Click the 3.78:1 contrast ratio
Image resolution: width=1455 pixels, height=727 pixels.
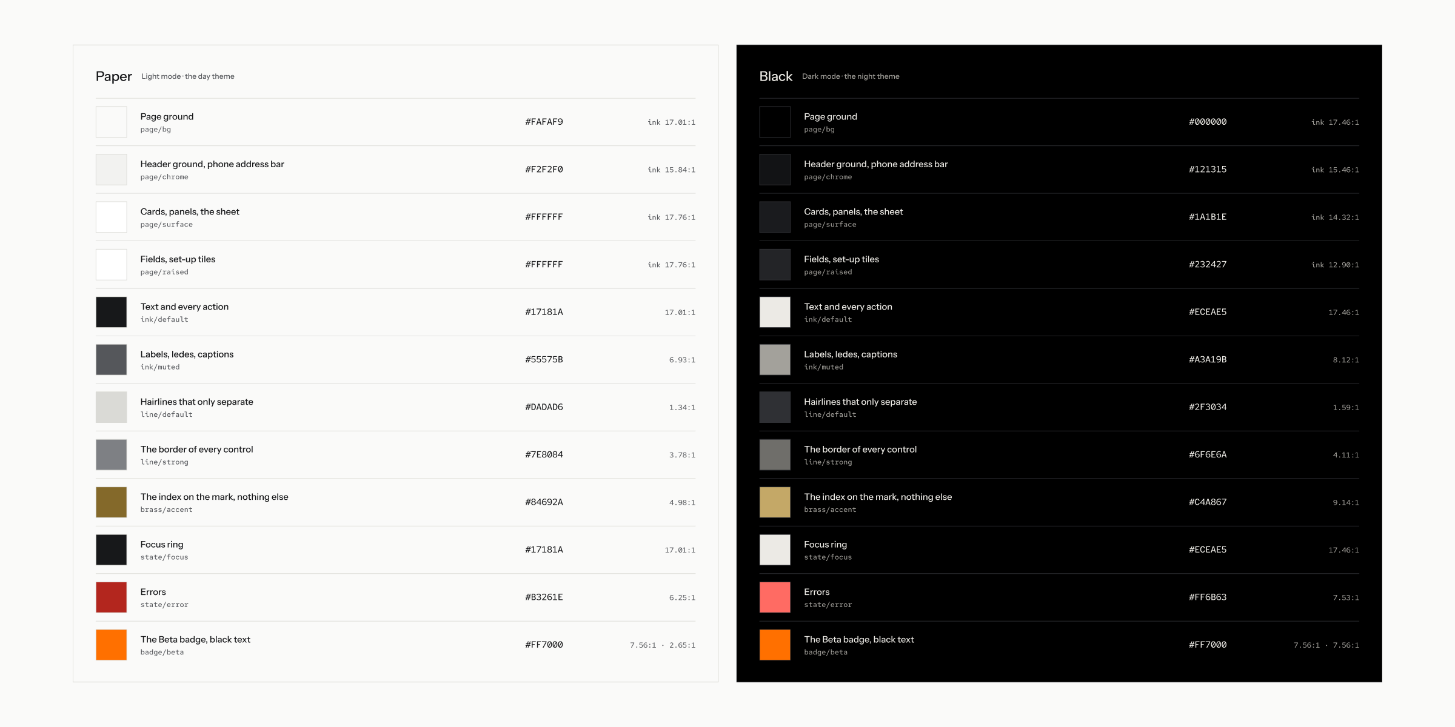682,456
